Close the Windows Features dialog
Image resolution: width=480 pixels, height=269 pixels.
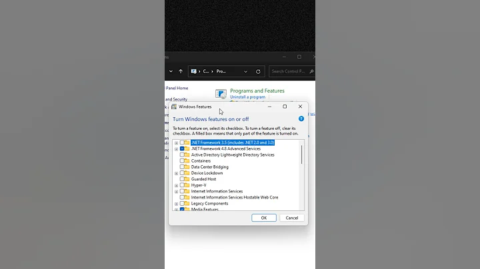(x=300, y=107)
